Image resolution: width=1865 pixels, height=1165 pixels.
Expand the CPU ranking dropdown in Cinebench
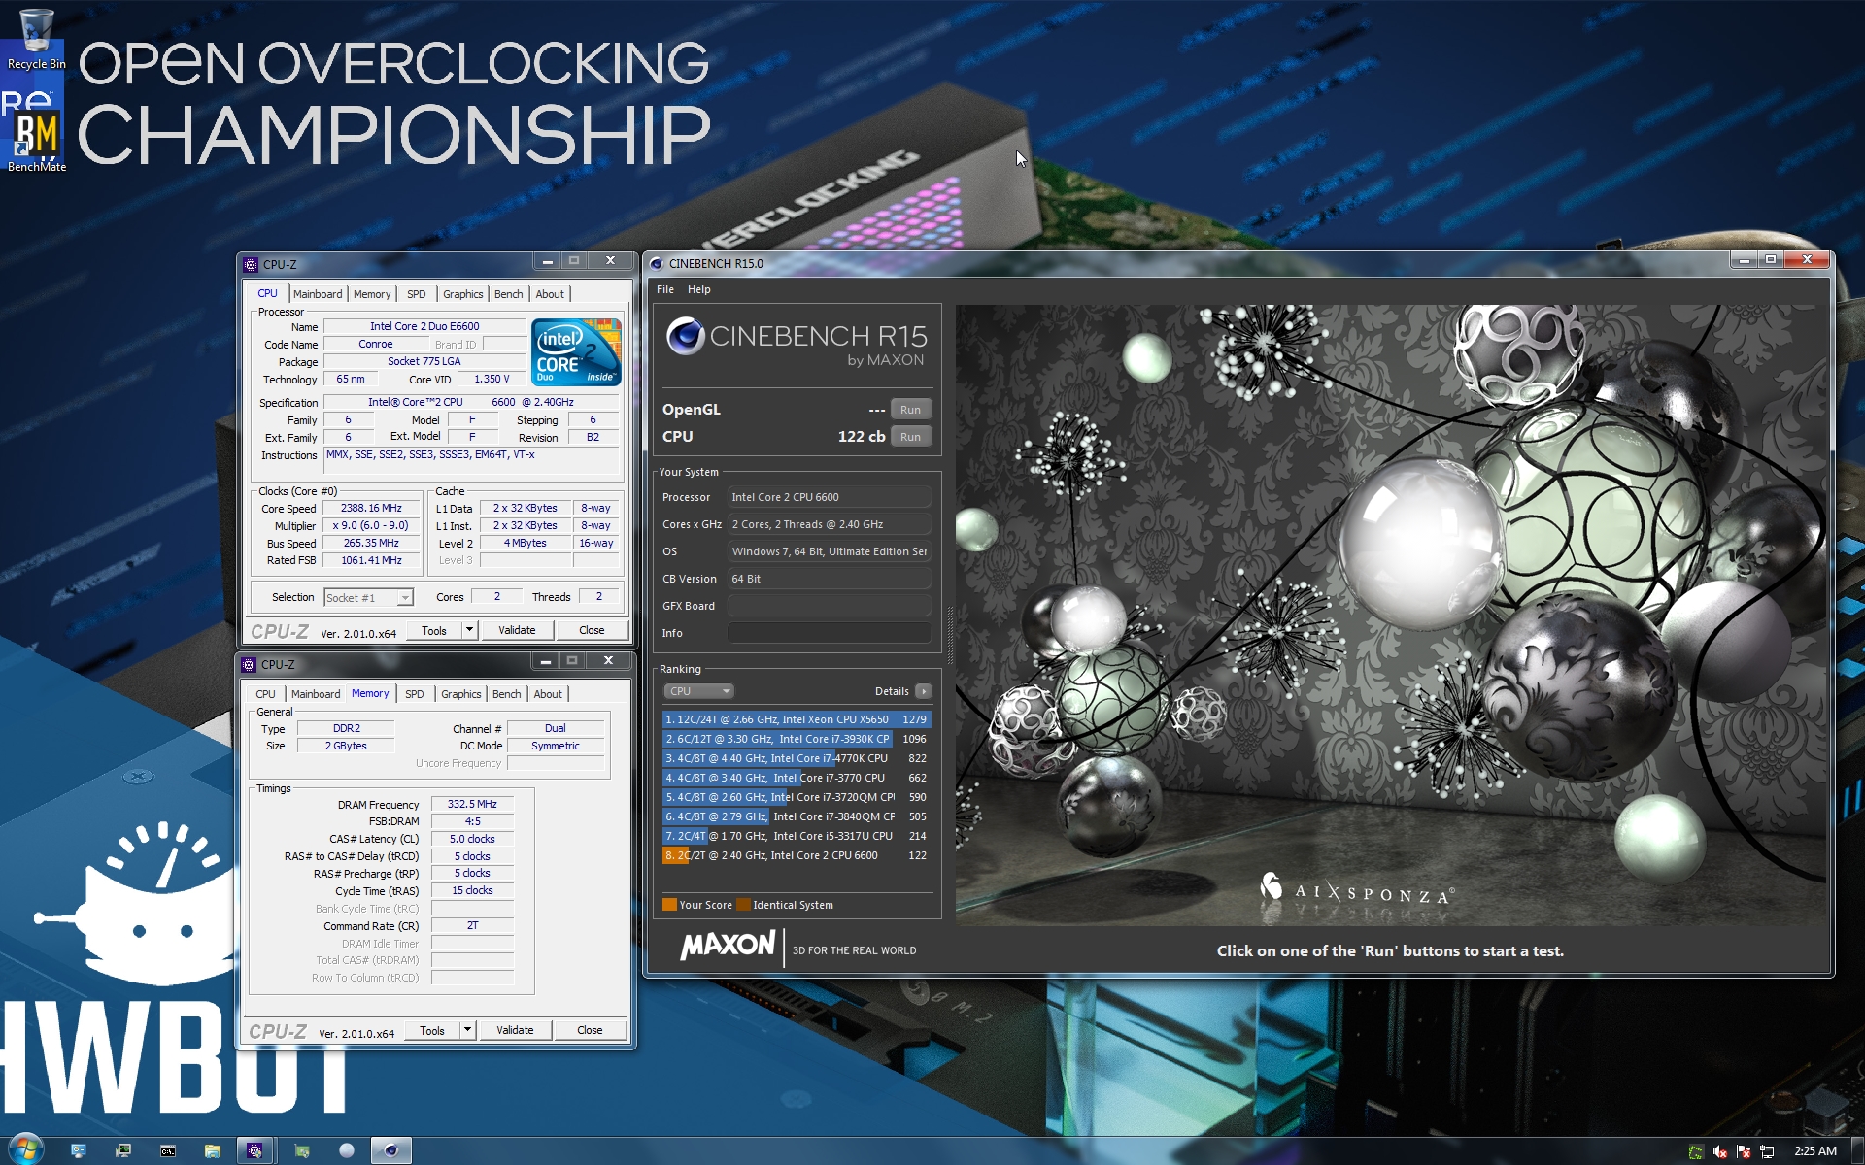(x=698, y=691)
